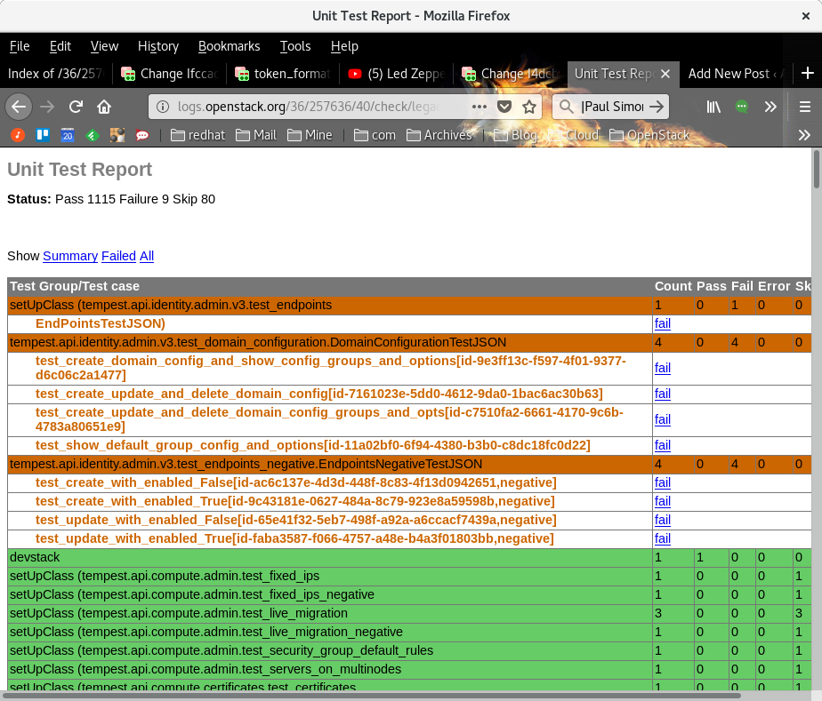Switch to the Led Zeppelin YouTube tab
The height and width of the screenshot is (701, 822).
[397, 74]
